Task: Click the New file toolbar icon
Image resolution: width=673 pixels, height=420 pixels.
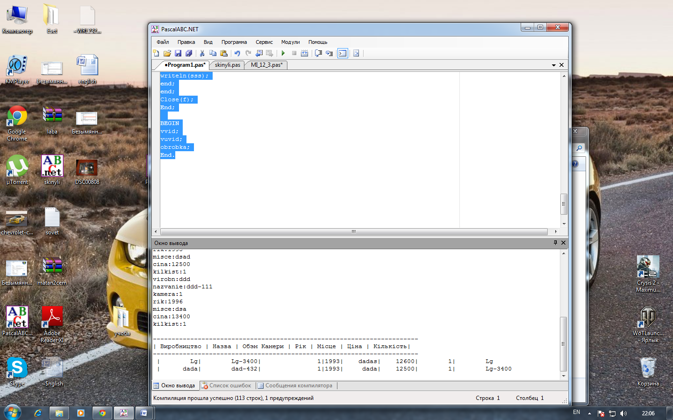Action: coord(156,53)
